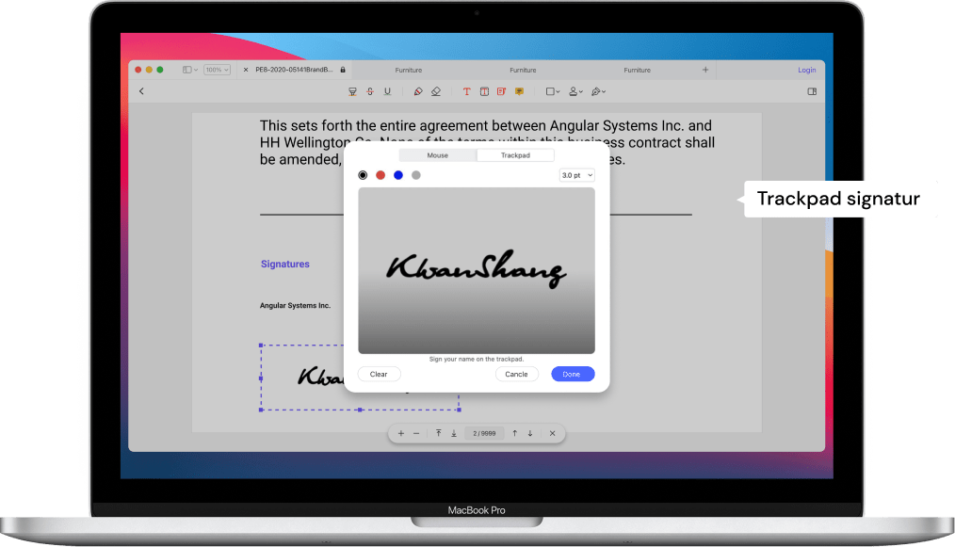Add a yellow sticky note
Screen dimensions: 955x547
[x=518, y=91]
